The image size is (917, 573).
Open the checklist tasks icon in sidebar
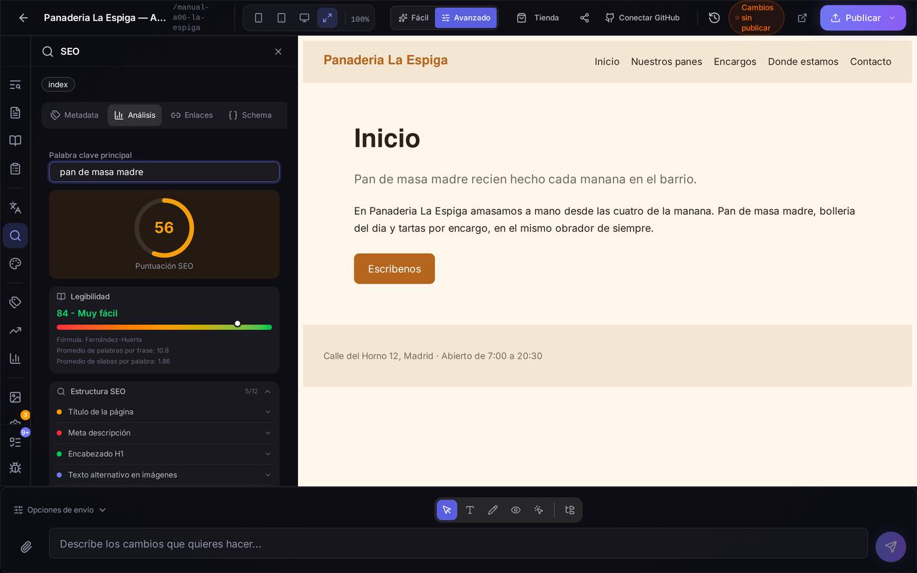pos(15,442)
